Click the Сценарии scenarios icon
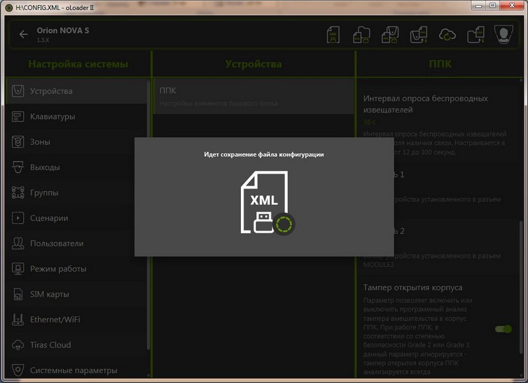Viewport: 528px width, 383px height. point(18,218)
